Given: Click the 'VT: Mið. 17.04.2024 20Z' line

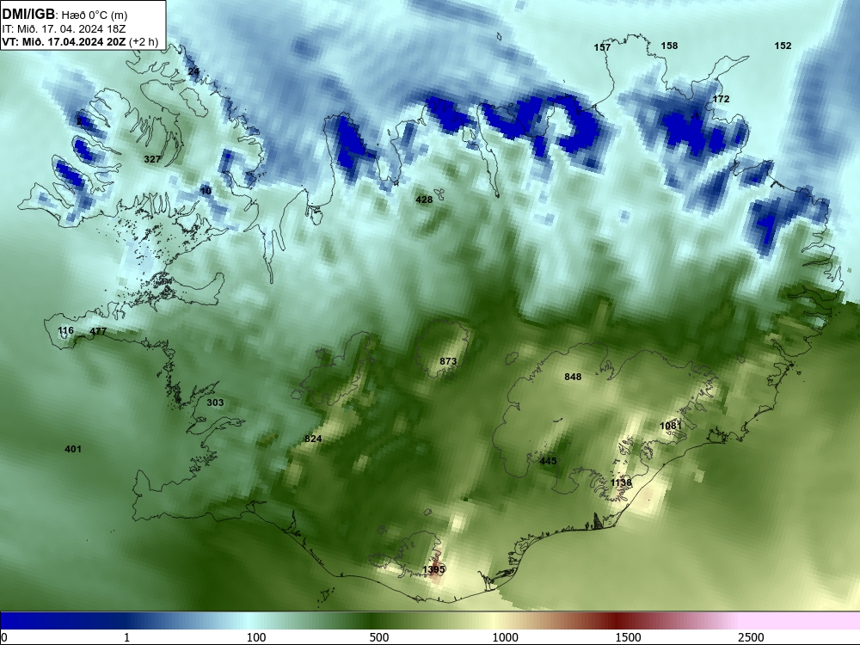Looking at the screenshot, I should point(64,41).
